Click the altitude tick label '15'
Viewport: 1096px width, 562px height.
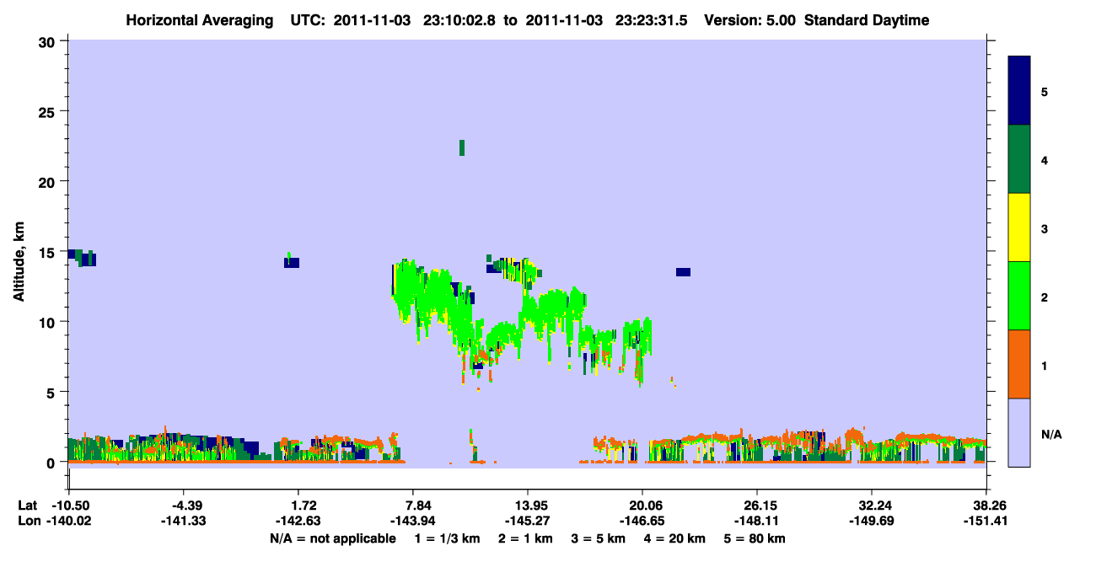click(49, 252)
